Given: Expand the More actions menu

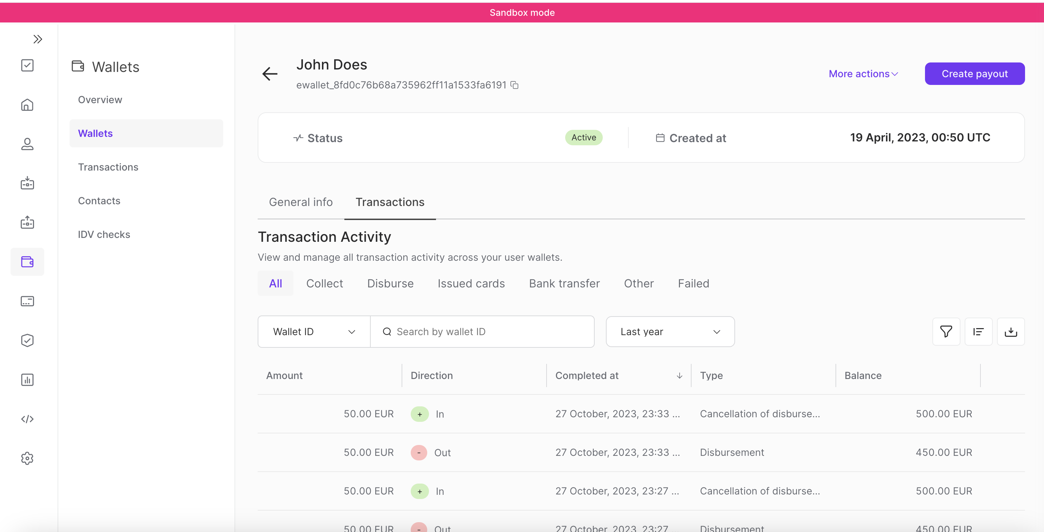Looking at the screenshot, I should click(863, 74).
